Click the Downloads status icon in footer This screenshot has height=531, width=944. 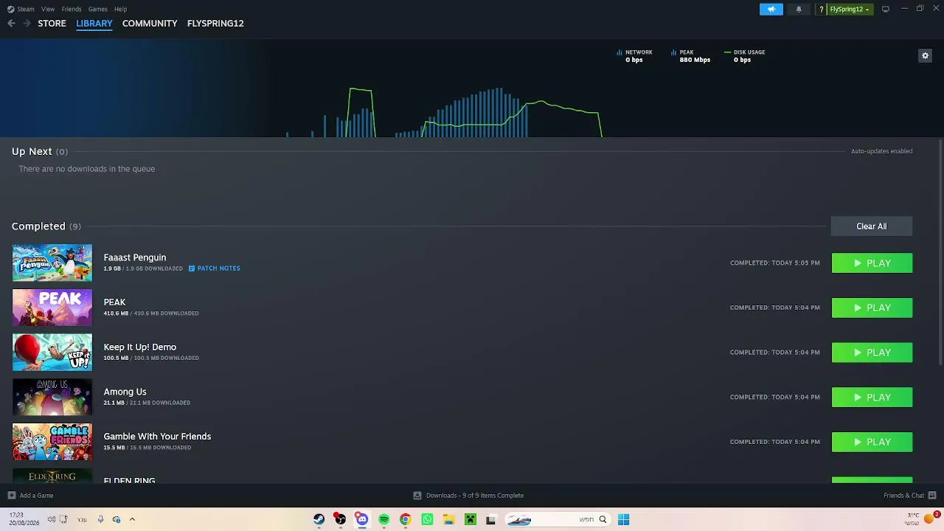pyautogui.click(x=417, y=496)
